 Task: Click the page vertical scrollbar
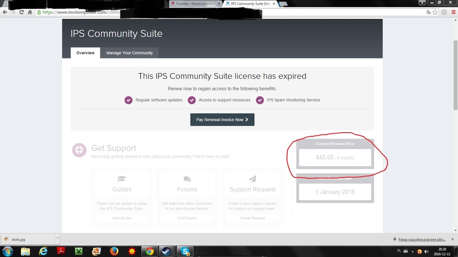pos(455,69)
